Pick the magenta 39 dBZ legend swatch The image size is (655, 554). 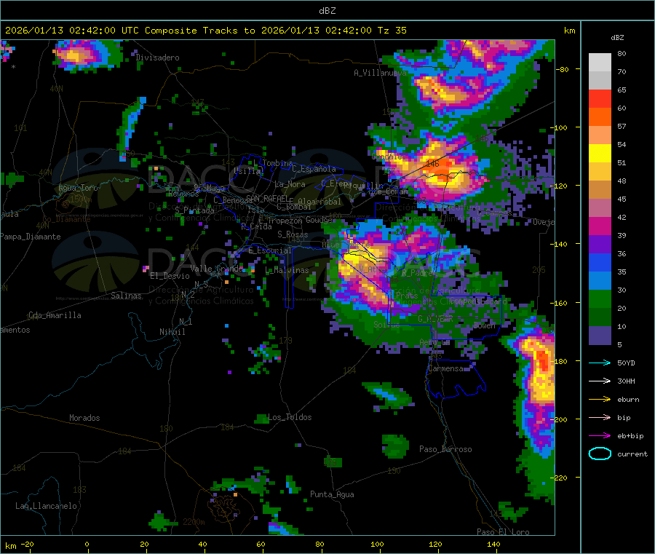point(600,226)
